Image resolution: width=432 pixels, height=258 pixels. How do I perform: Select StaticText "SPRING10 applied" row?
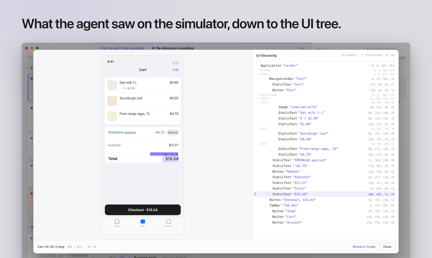(x=325, y=160)
